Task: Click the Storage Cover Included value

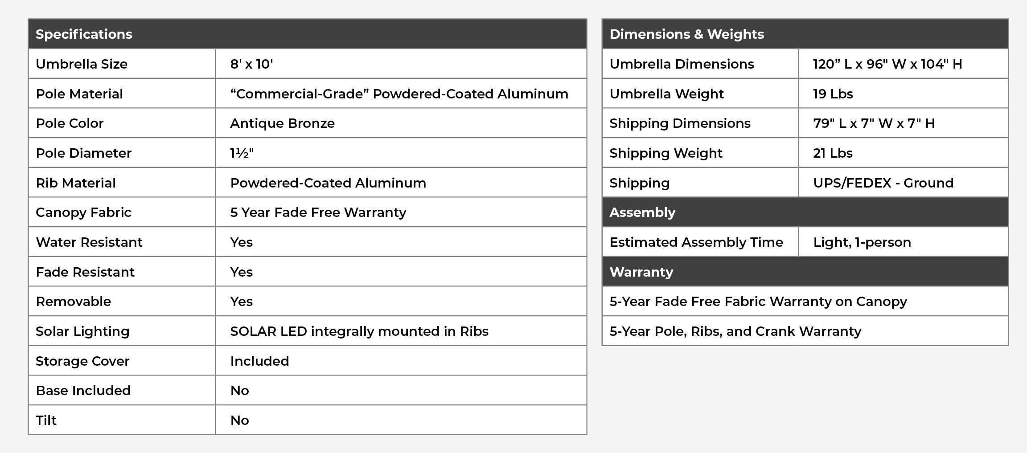Action: [x=259, y=361]
